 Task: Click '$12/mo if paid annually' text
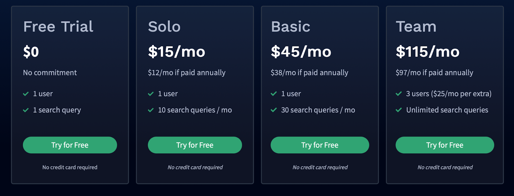tap(187, 73)
